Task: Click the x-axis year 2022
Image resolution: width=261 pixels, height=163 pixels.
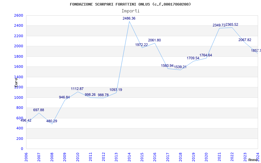Action: (x=232, y=157)
